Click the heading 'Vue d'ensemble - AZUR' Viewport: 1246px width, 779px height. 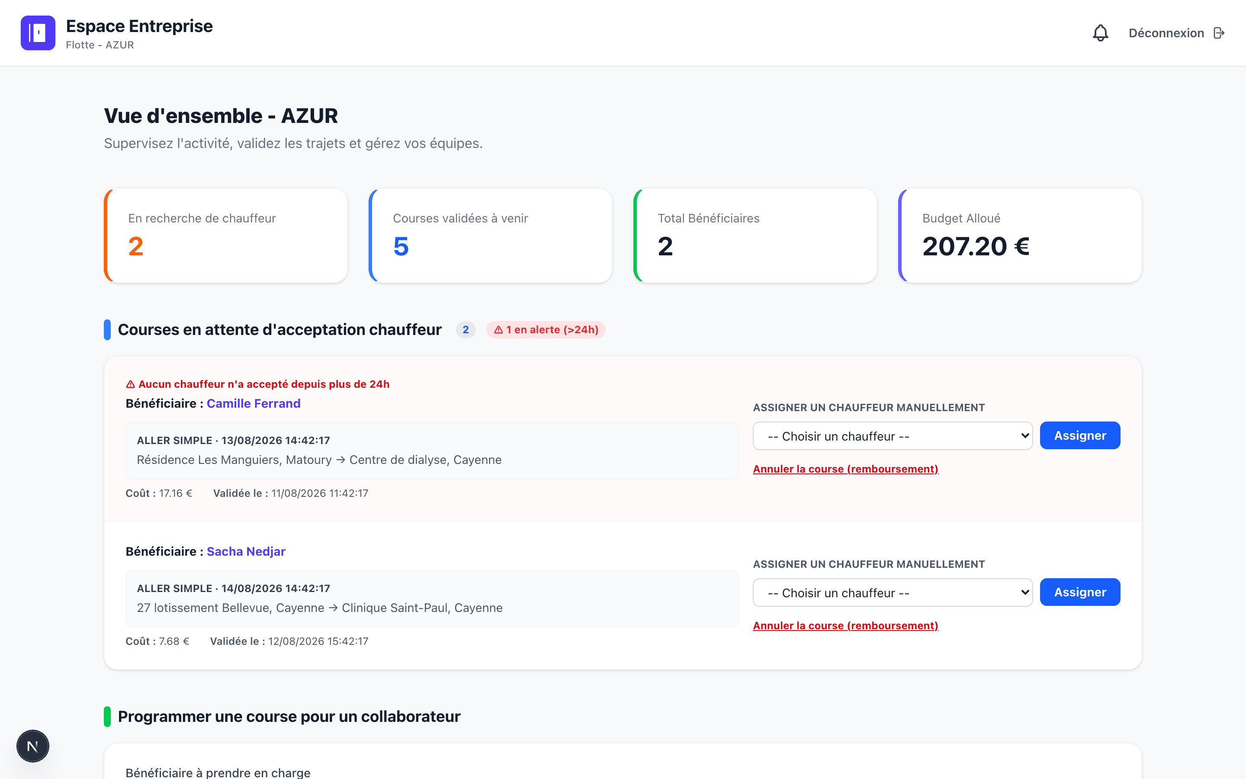[x=221, y=116]
